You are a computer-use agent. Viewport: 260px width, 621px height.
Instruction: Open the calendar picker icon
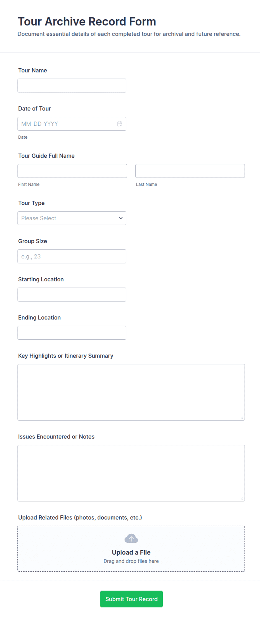(120, 124)
